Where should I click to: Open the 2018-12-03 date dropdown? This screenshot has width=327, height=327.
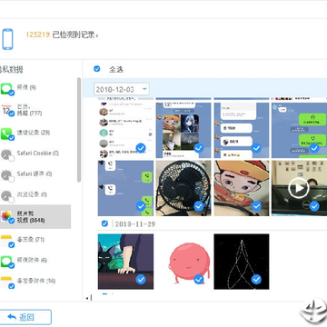click(122, 89)
